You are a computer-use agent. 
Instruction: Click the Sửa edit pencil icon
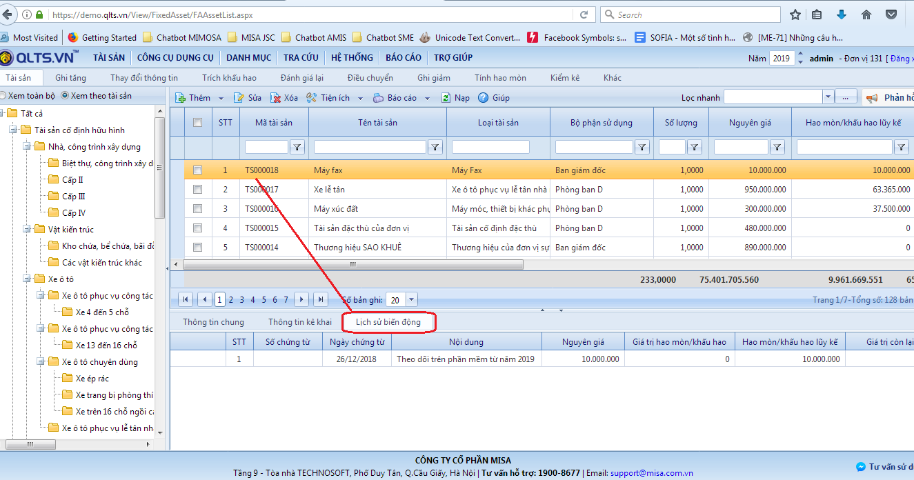point(239,98)
